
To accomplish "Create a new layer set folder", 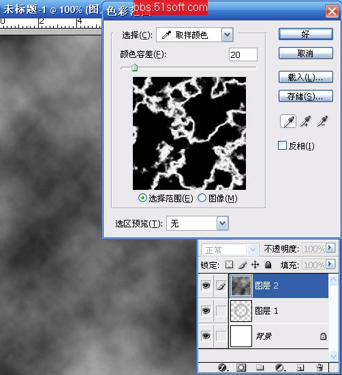I will coord(260,368).
